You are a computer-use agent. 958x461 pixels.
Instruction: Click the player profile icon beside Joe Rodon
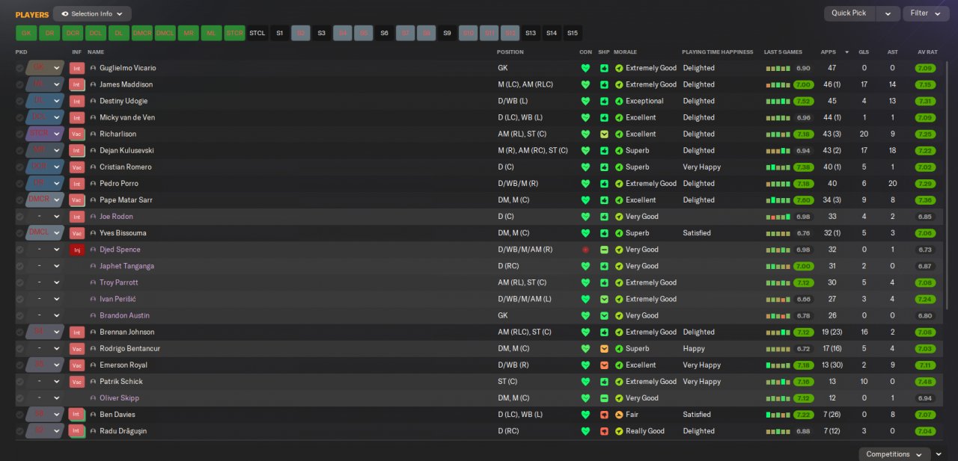[x=93, y=217]
